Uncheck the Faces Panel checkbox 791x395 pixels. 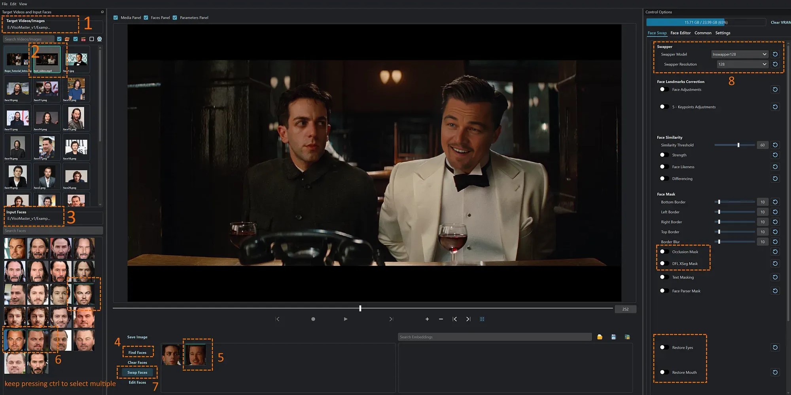click(146, 18)
